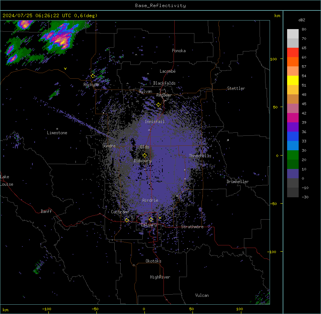321x314 pixels.
Task: Click the Okotoks label
Action: pos(153,261)
